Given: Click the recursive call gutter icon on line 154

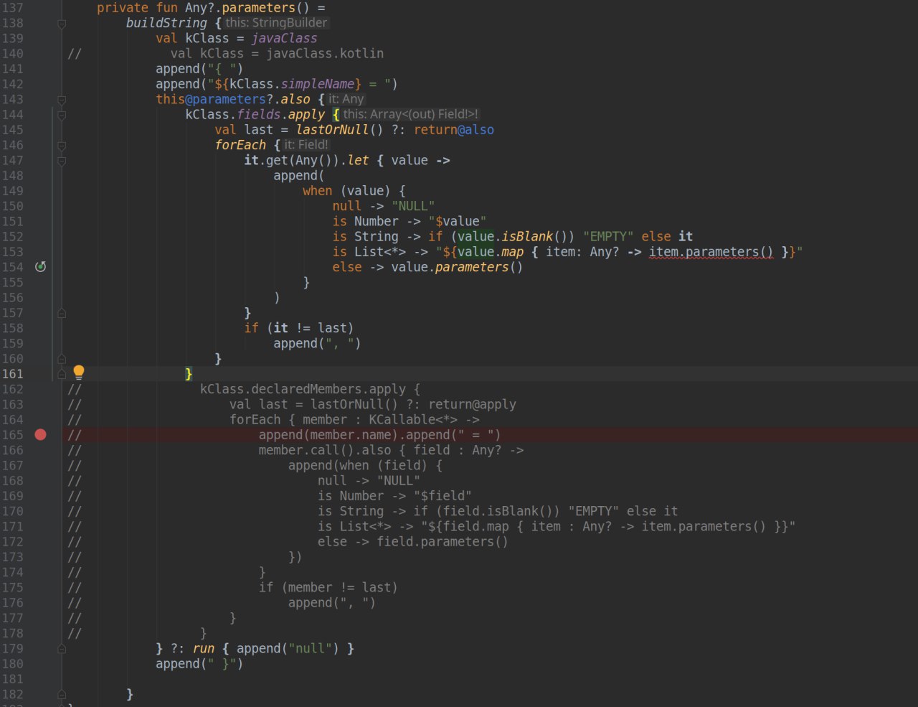Looking at the screenshot, I should click(41, 267).
